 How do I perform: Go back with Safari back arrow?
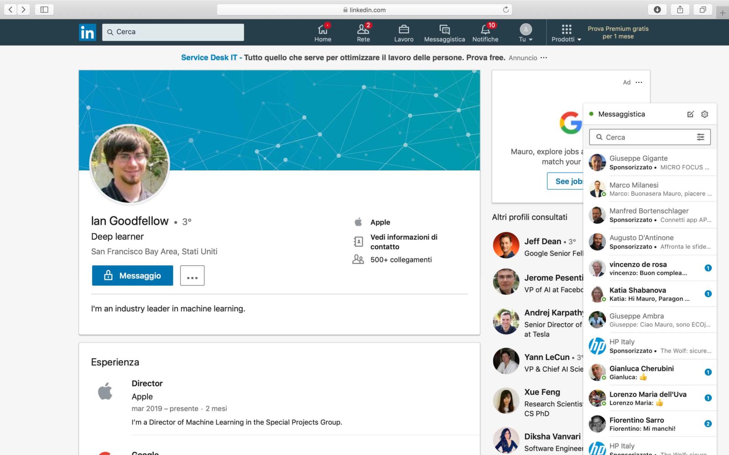coord(10,9)
